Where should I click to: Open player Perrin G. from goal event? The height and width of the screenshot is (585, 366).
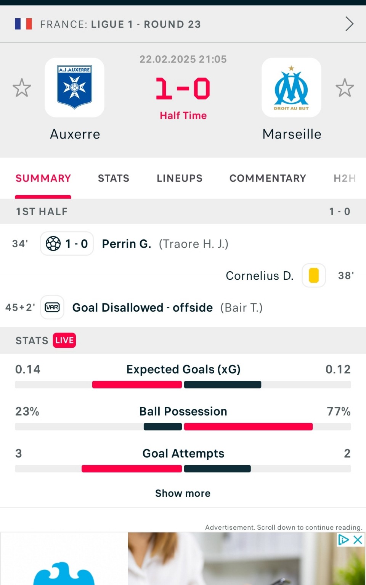(127, 243)
